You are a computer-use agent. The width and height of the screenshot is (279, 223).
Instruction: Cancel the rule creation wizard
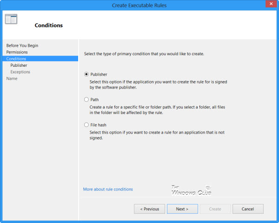248,209
